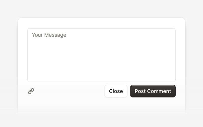The height and width of the screenshot is (127, 203).
Task: Select the Your Message placeholder text area
Action: click(x=101, y=55)
